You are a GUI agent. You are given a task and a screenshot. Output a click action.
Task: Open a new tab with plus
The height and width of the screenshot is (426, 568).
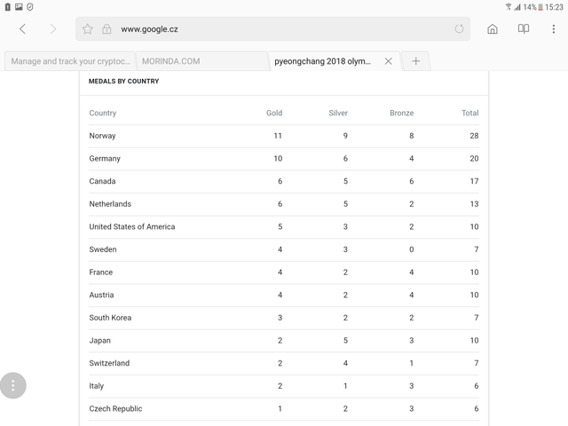(x=416, y=61)
